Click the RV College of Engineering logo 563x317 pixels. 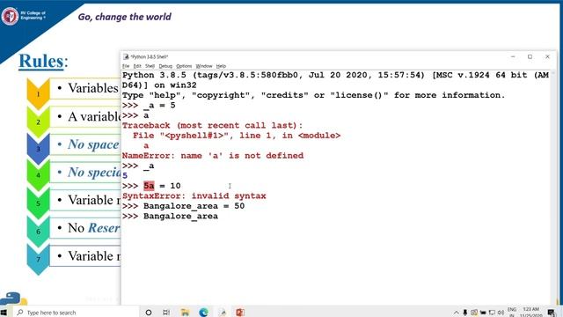click(x=10, y=16)
